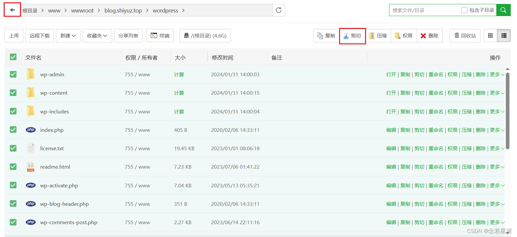Image resolution: width=517 pixels, height=237 pixels.
Task: Click 编辑 link for index.php
Action: pos(391,130)
